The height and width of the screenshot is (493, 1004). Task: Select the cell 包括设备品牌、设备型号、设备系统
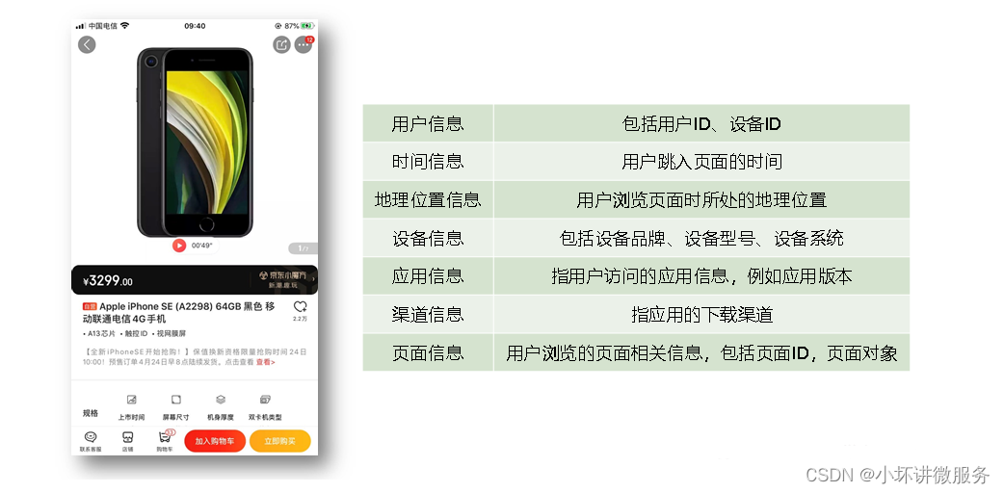click(x=701, y=238)
